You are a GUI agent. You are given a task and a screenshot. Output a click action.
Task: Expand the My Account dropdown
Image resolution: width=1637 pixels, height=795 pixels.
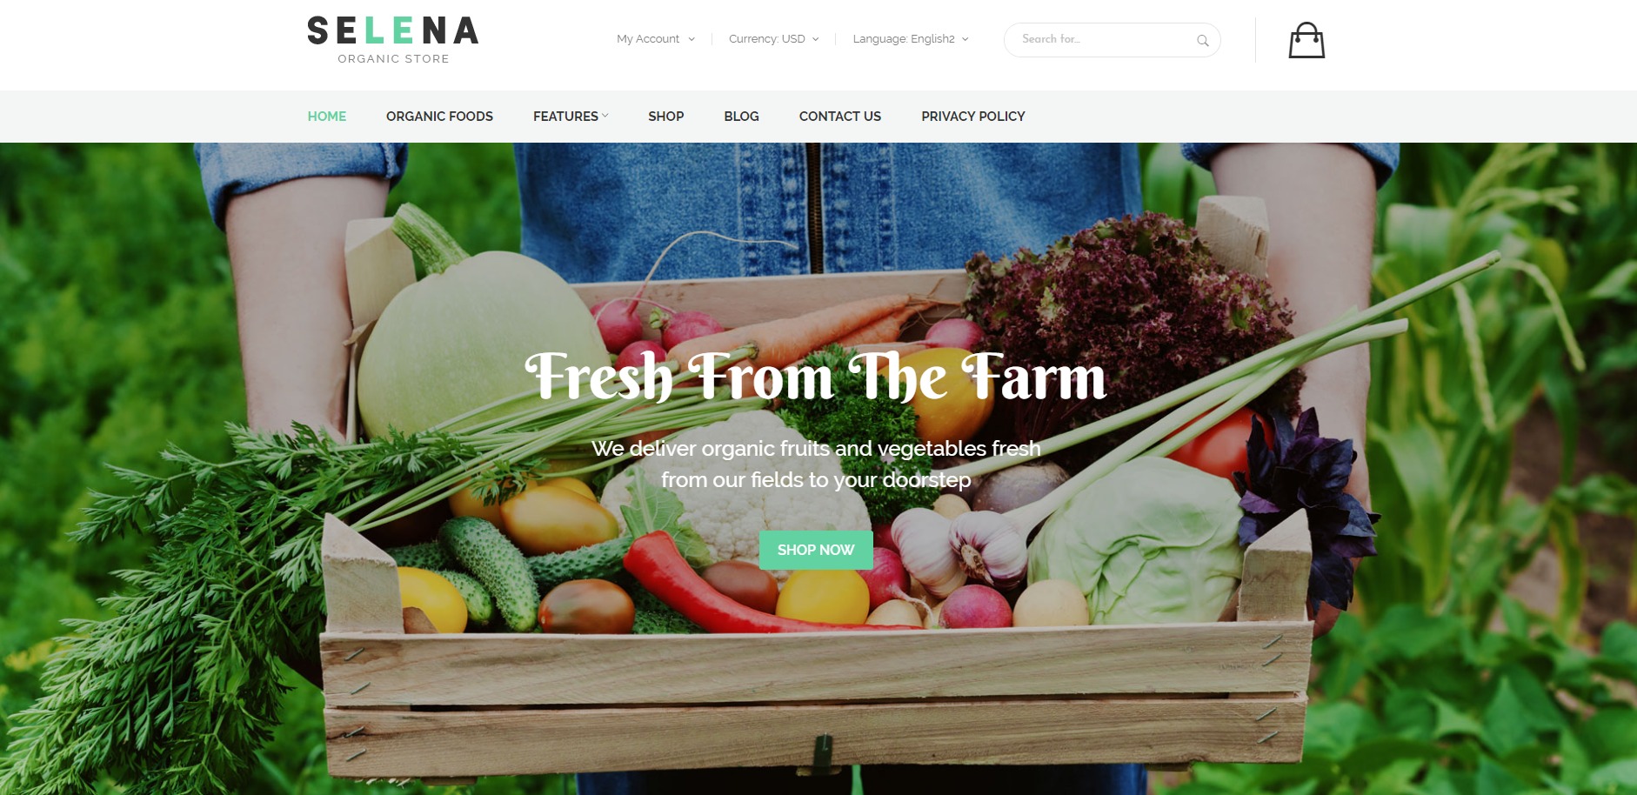click(656, 39)
